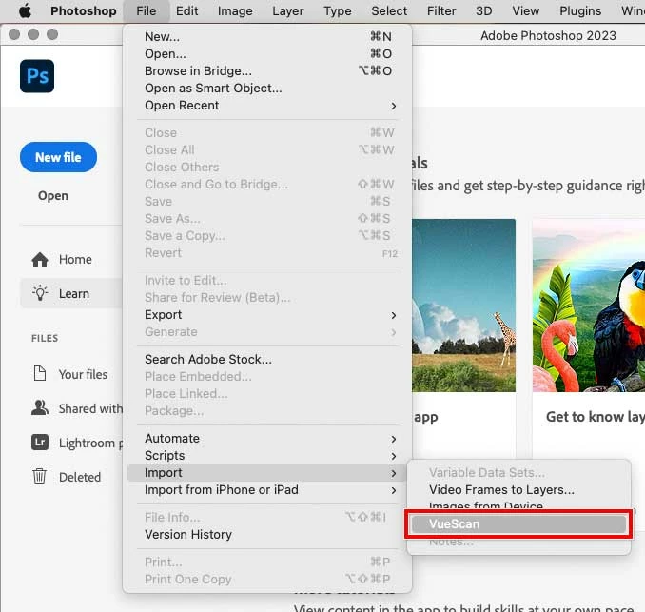This screenshot has height=612, width=645.
Task: Close the open File menu
Action: [x=147, y=11]
